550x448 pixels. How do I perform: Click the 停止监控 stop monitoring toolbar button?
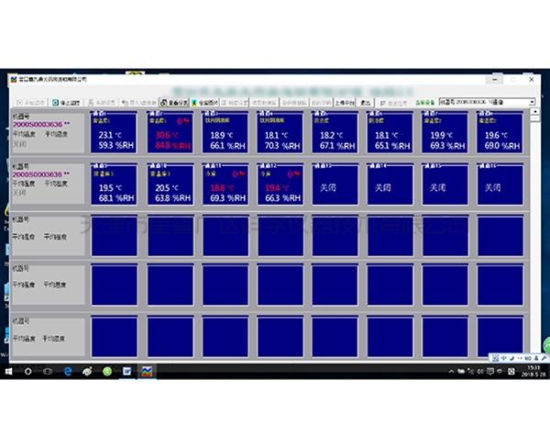[68, 102]
